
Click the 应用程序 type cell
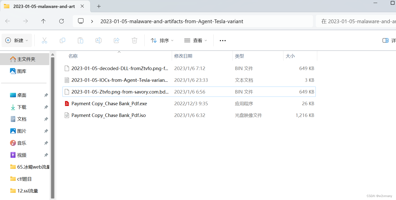(x=244, y=103)
